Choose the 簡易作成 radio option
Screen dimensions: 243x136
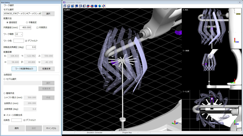coord(5,93)
